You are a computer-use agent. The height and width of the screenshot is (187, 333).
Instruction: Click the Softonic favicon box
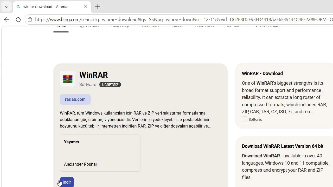245,119
